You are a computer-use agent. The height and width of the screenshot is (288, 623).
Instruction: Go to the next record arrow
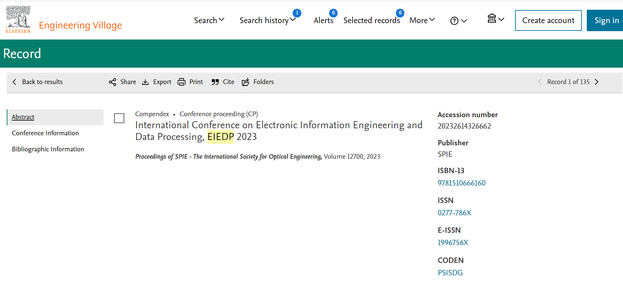(597, 82)
